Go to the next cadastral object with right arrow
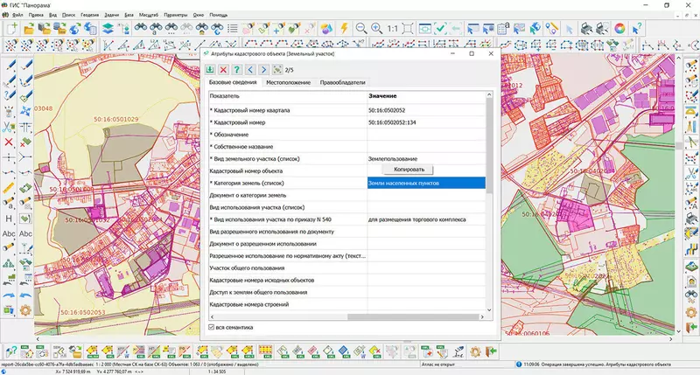The width and height of the screenshot is (700, 375). coord(264,69)
